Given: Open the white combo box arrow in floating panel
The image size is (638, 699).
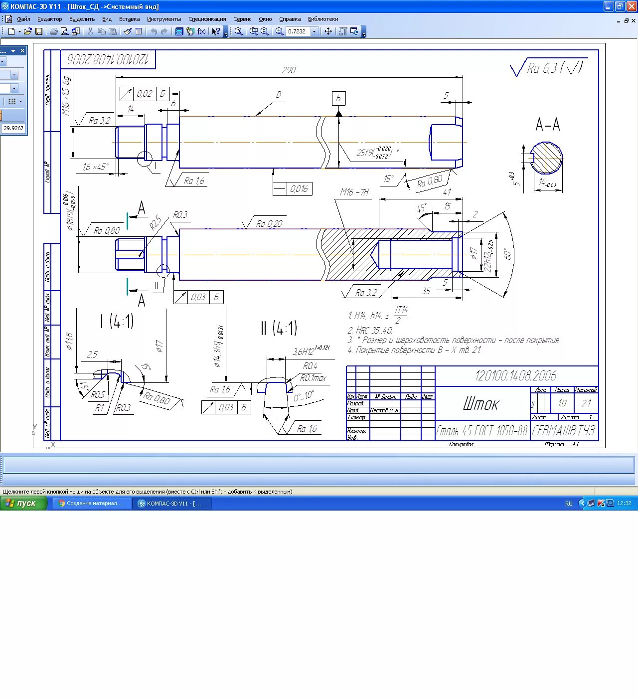Looking at the screenshot, I should [x=14, y=88].
